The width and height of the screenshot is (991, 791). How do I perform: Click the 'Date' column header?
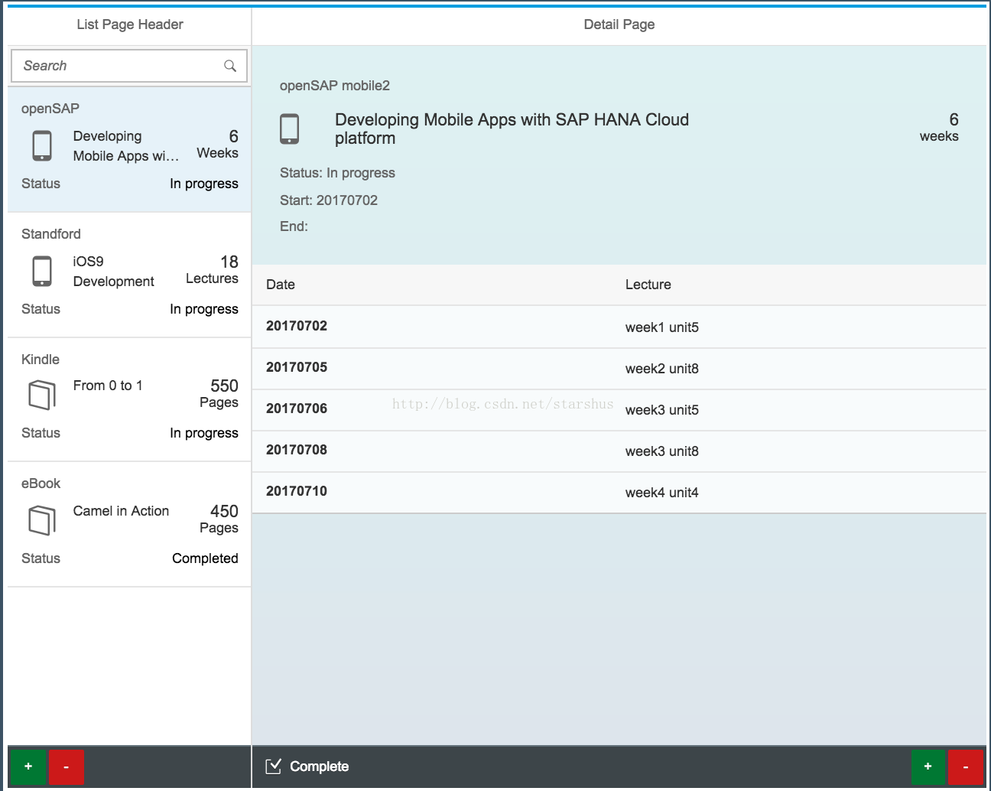[281, 285]
